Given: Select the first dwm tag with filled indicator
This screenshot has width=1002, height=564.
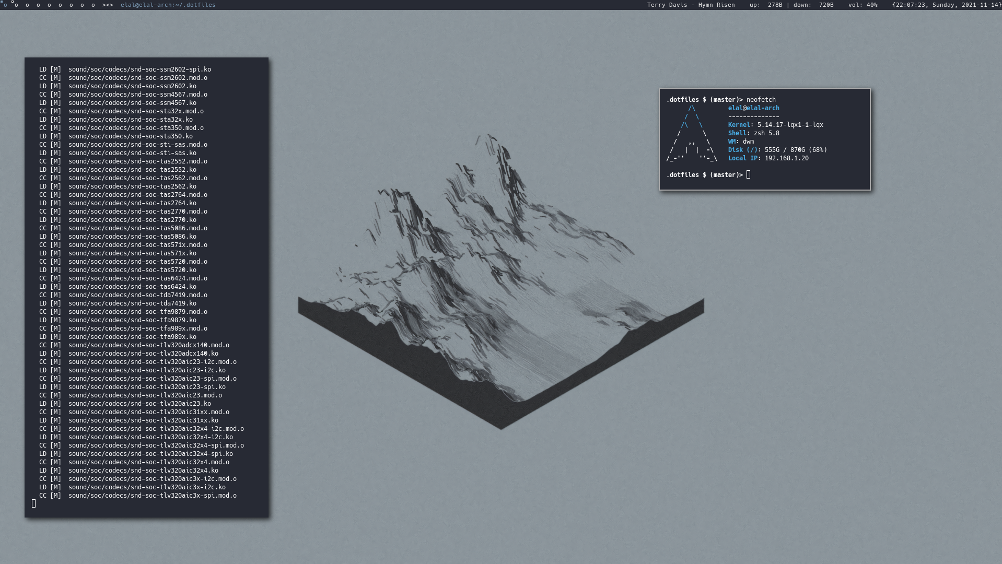Looking at the screenshot, I should pyautogui.click(x=5, y=5).
